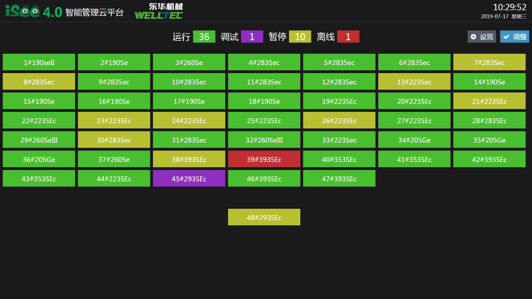
Task: Click paused machine 13#223Sec
Action: 414,82
